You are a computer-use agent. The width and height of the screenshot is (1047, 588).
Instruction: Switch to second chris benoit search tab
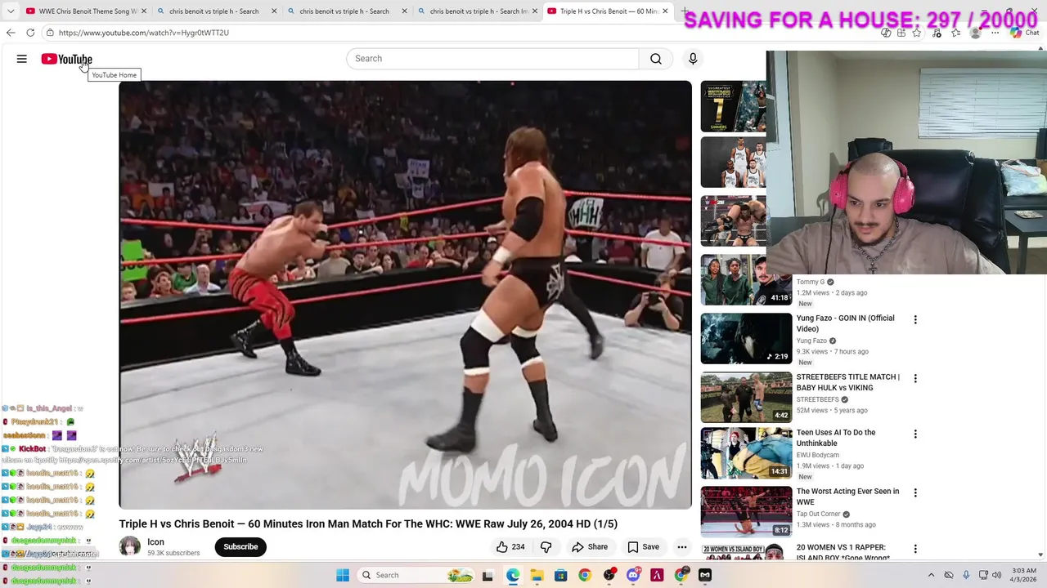214,11
